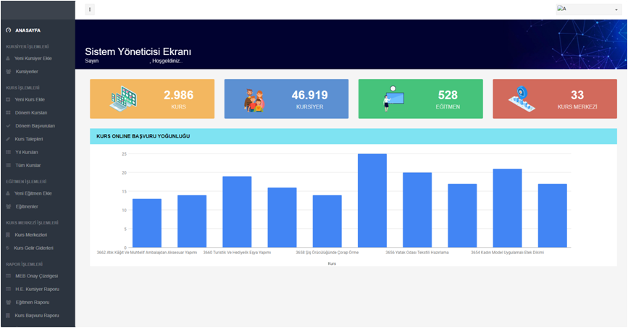Open Kurs Gelir Giderleri page

click(34, 248)
